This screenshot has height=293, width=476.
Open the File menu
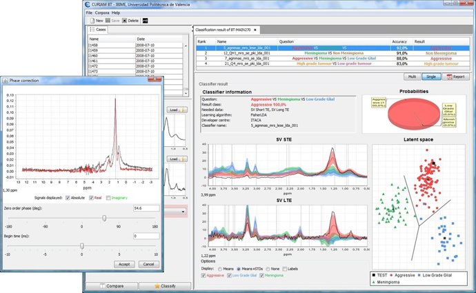[89, 12]
